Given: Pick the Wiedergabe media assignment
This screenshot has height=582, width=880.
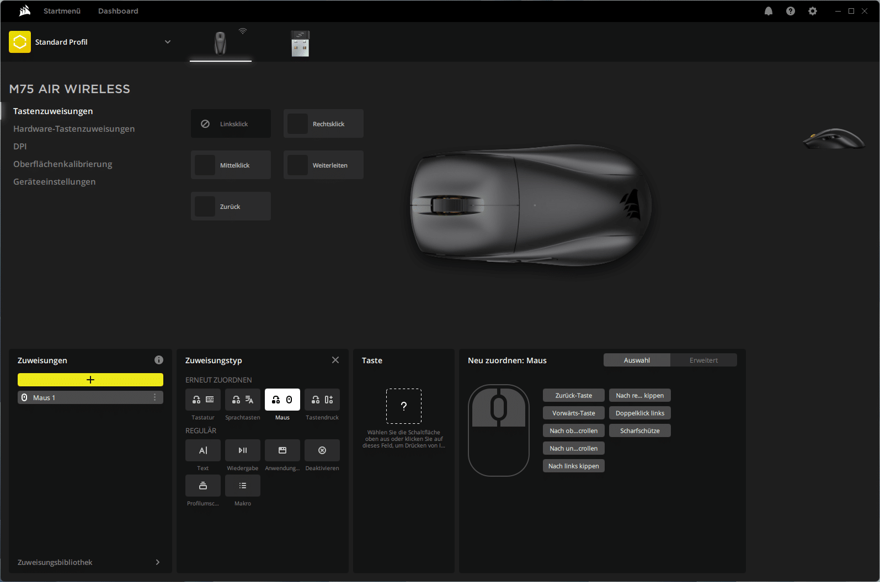Looking at the screenshot, I should [x=242, y=450].
